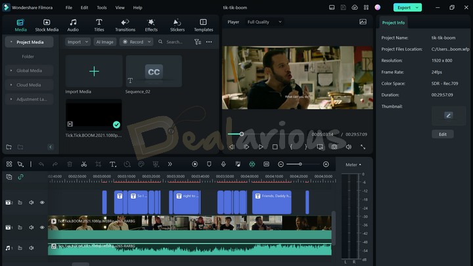Open the media panel more options
The width and height of the screenshot is (473, 266).
pos(209,42)
